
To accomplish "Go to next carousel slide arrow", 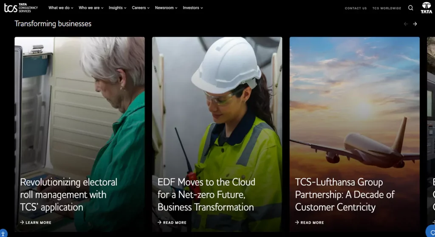I will pyautogui.click(x=415, y=24).
